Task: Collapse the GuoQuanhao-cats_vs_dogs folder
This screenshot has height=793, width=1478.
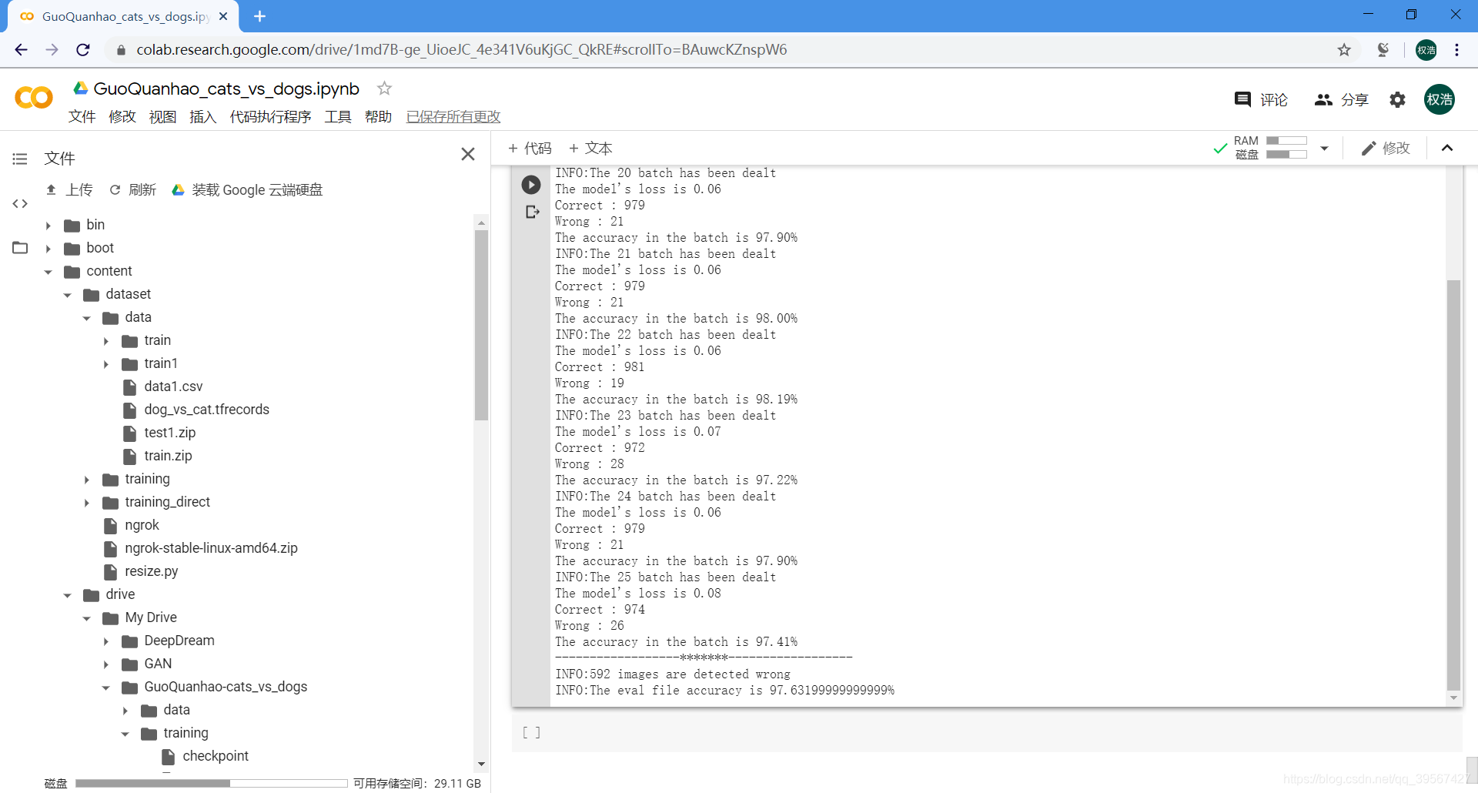Action: pos(106,688)
